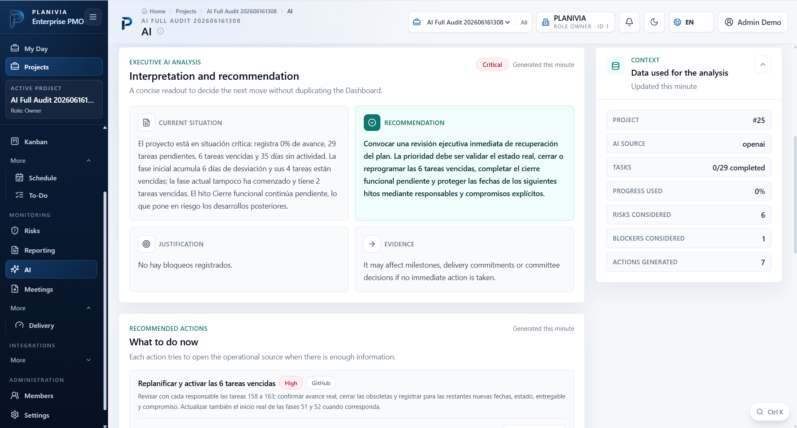Click the info icon next to the AI title
This screenshot has height=428, width=797.
click(160, 31)
